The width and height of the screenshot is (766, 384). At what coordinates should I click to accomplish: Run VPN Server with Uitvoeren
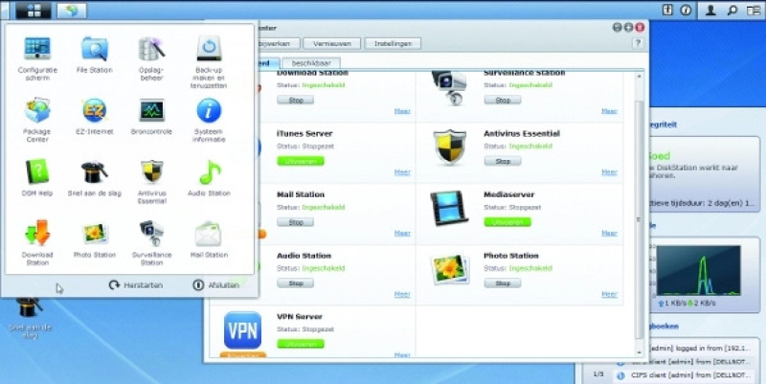301,344
